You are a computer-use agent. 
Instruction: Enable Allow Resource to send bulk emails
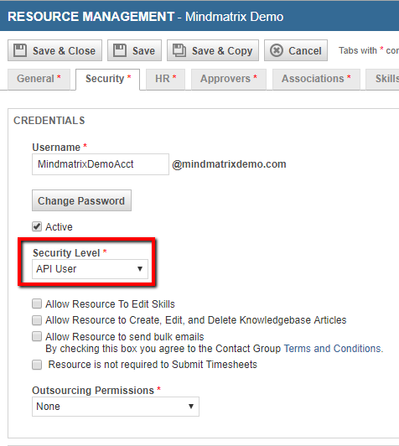pos(37,336)
